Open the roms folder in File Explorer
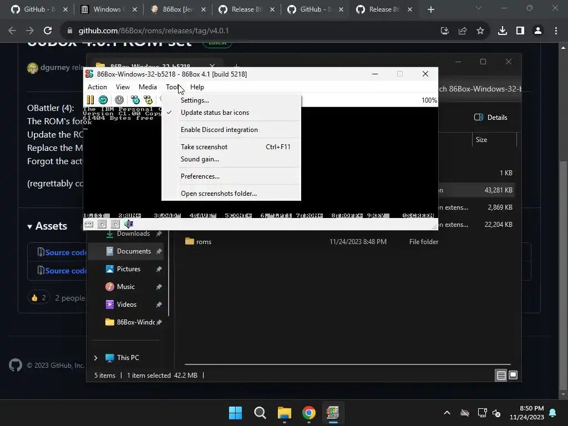 click(204, 242)
